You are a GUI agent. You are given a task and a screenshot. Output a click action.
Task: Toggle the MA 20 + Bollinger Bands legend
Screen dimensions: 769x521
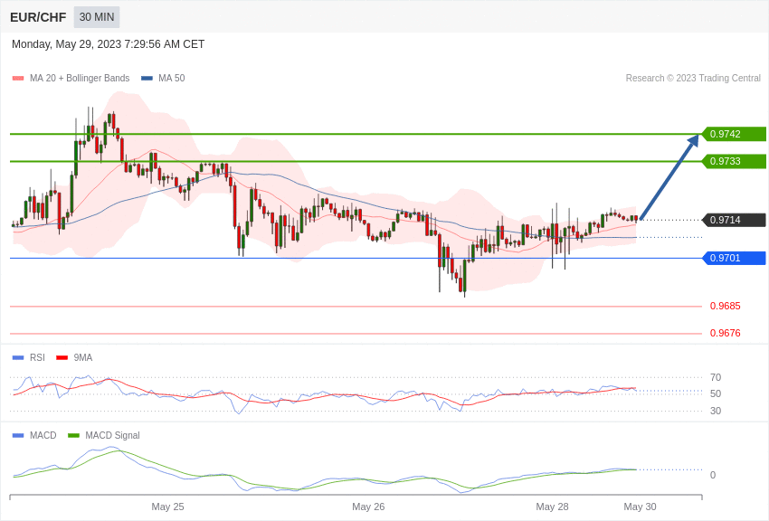[x=71, y=78]
